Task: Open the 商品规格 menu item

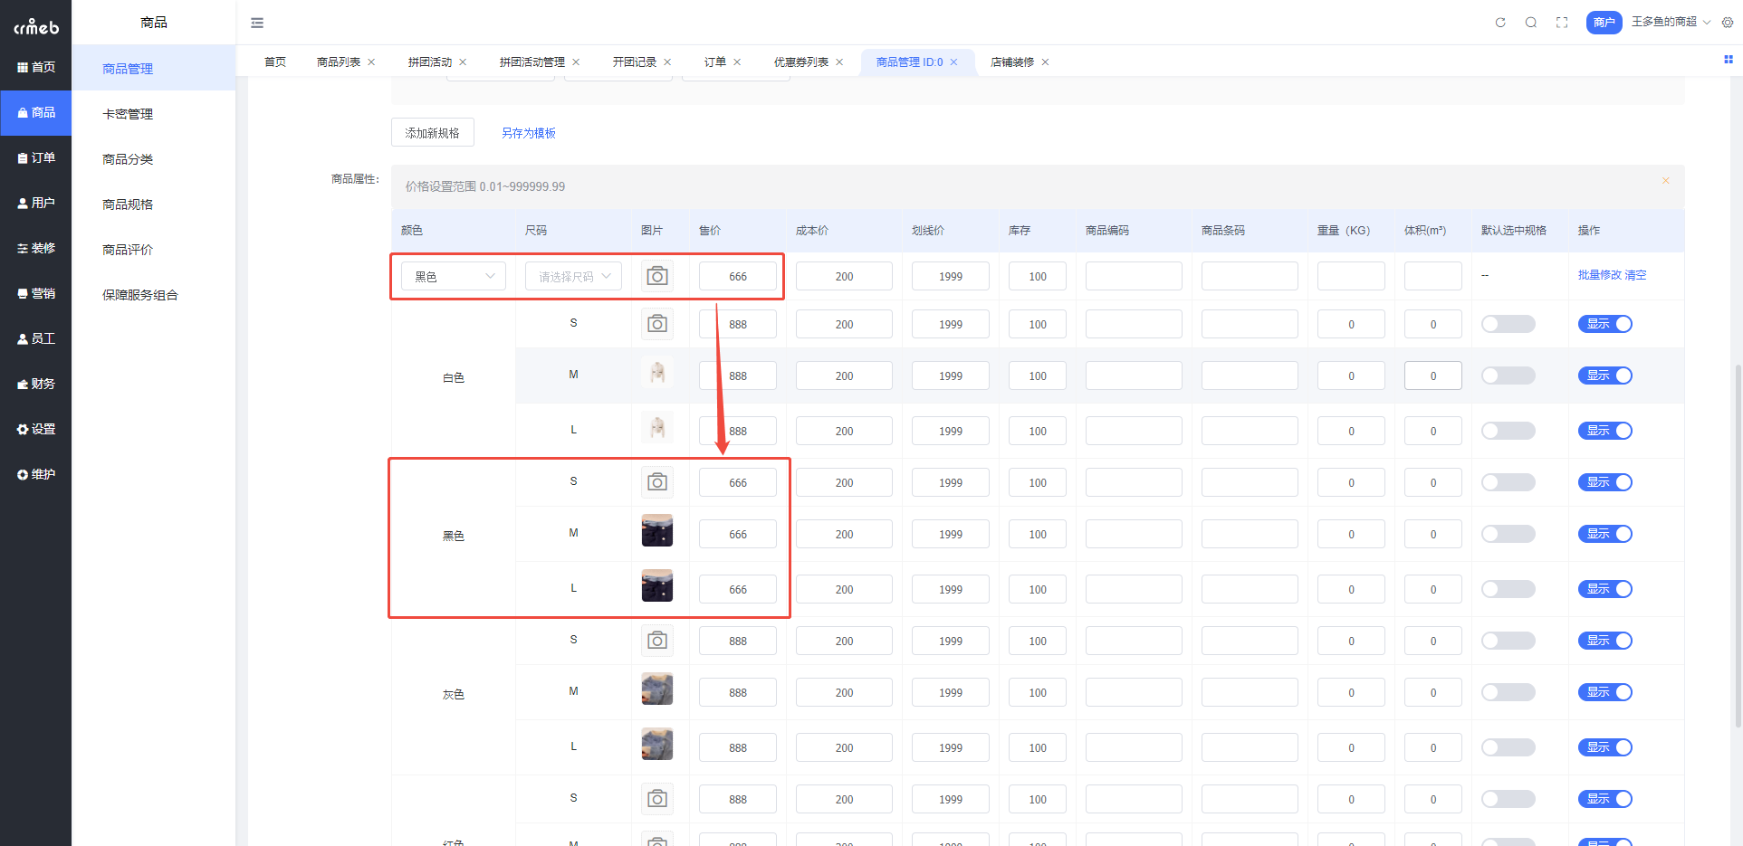Action: 127,204
